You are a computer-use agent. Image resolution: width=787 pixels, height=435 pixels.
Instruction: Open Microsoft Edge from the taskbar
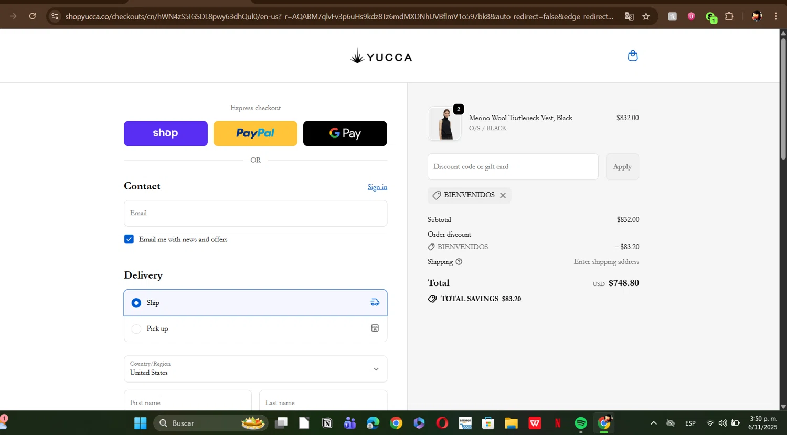pos(373,423)
